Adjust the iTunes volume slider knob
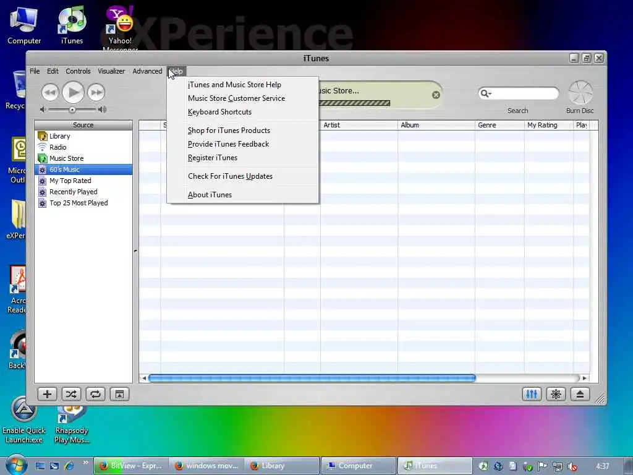 (x=72, y=109)
